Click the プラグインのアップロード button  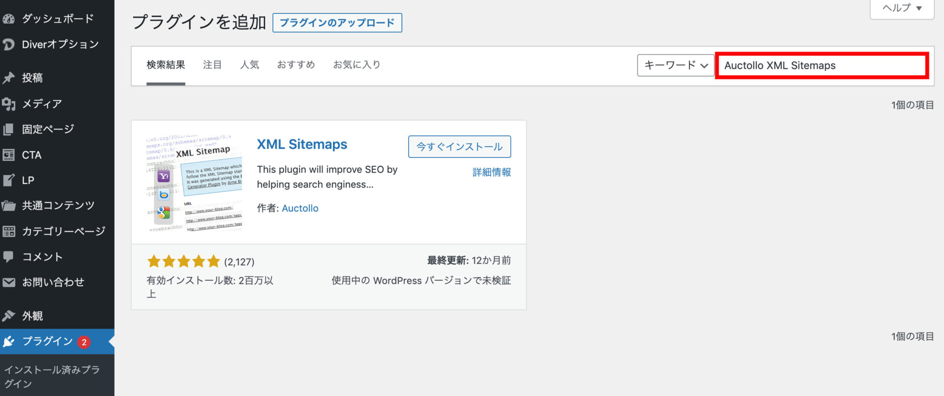tap(337, 23)
